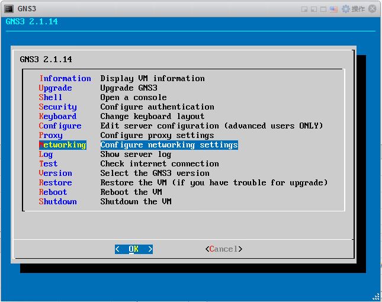382x302 pixels.
Task: Confirm with the OK button
Action: [134, 249]
